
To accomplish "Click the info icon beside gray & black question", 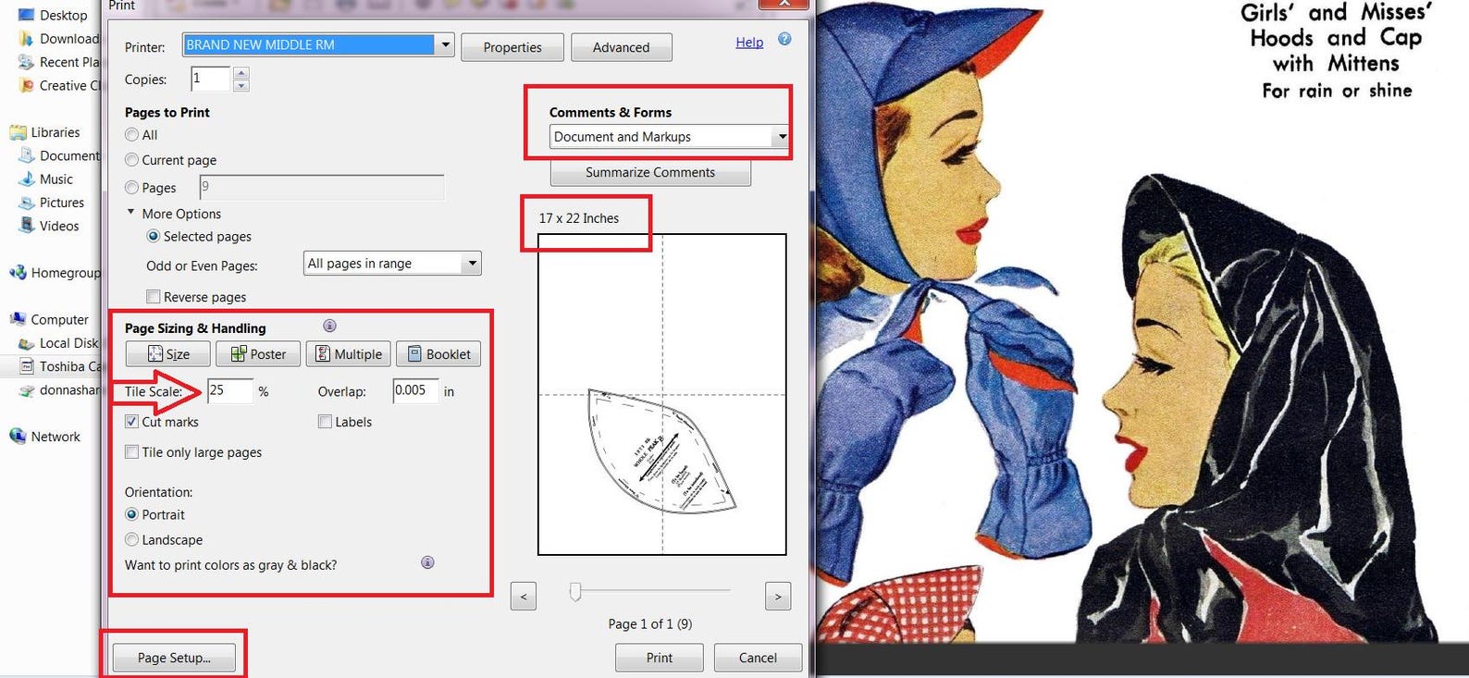I will pyautogui.click(x=427, y=562).
